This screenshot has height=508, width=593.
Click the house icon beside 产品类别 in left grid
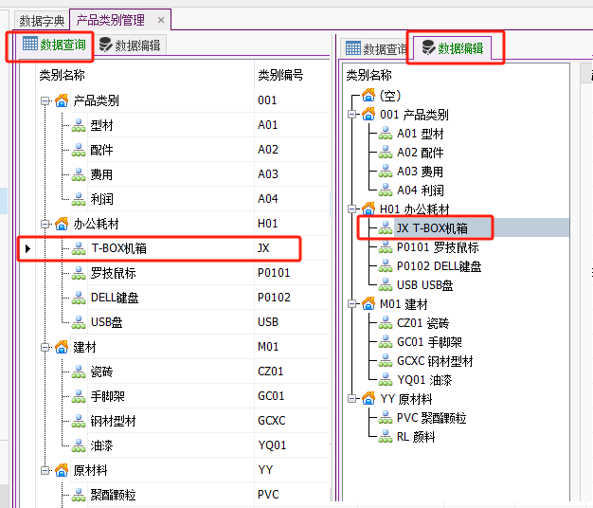62,100
